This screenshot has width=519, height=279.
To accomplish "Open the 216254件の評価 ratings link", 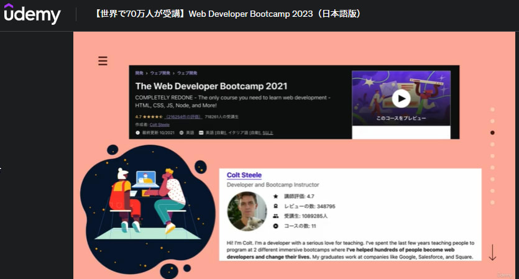I will pyautogui.click(x=183, y=117).
